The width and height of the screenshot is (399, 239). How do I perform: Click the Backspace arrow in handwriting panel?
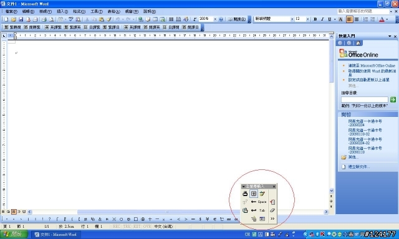[254, 202]
